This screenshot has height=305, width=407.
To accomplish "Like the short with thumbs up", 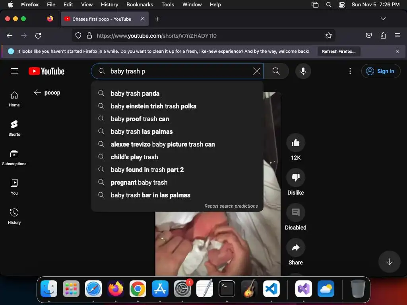I will click(295, 143).
